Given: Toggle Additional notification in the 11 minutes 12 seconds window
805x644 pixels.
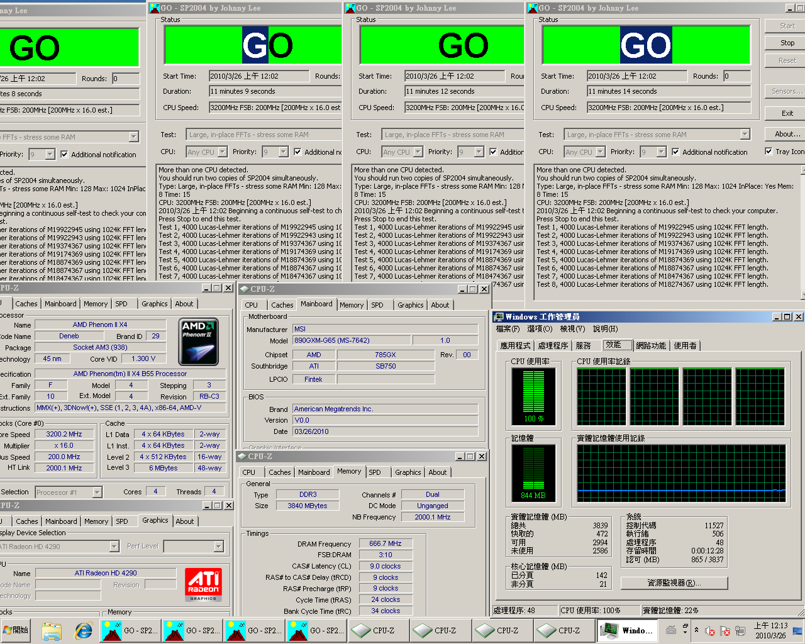Looking at the screenshot, I should coord(493,152).
